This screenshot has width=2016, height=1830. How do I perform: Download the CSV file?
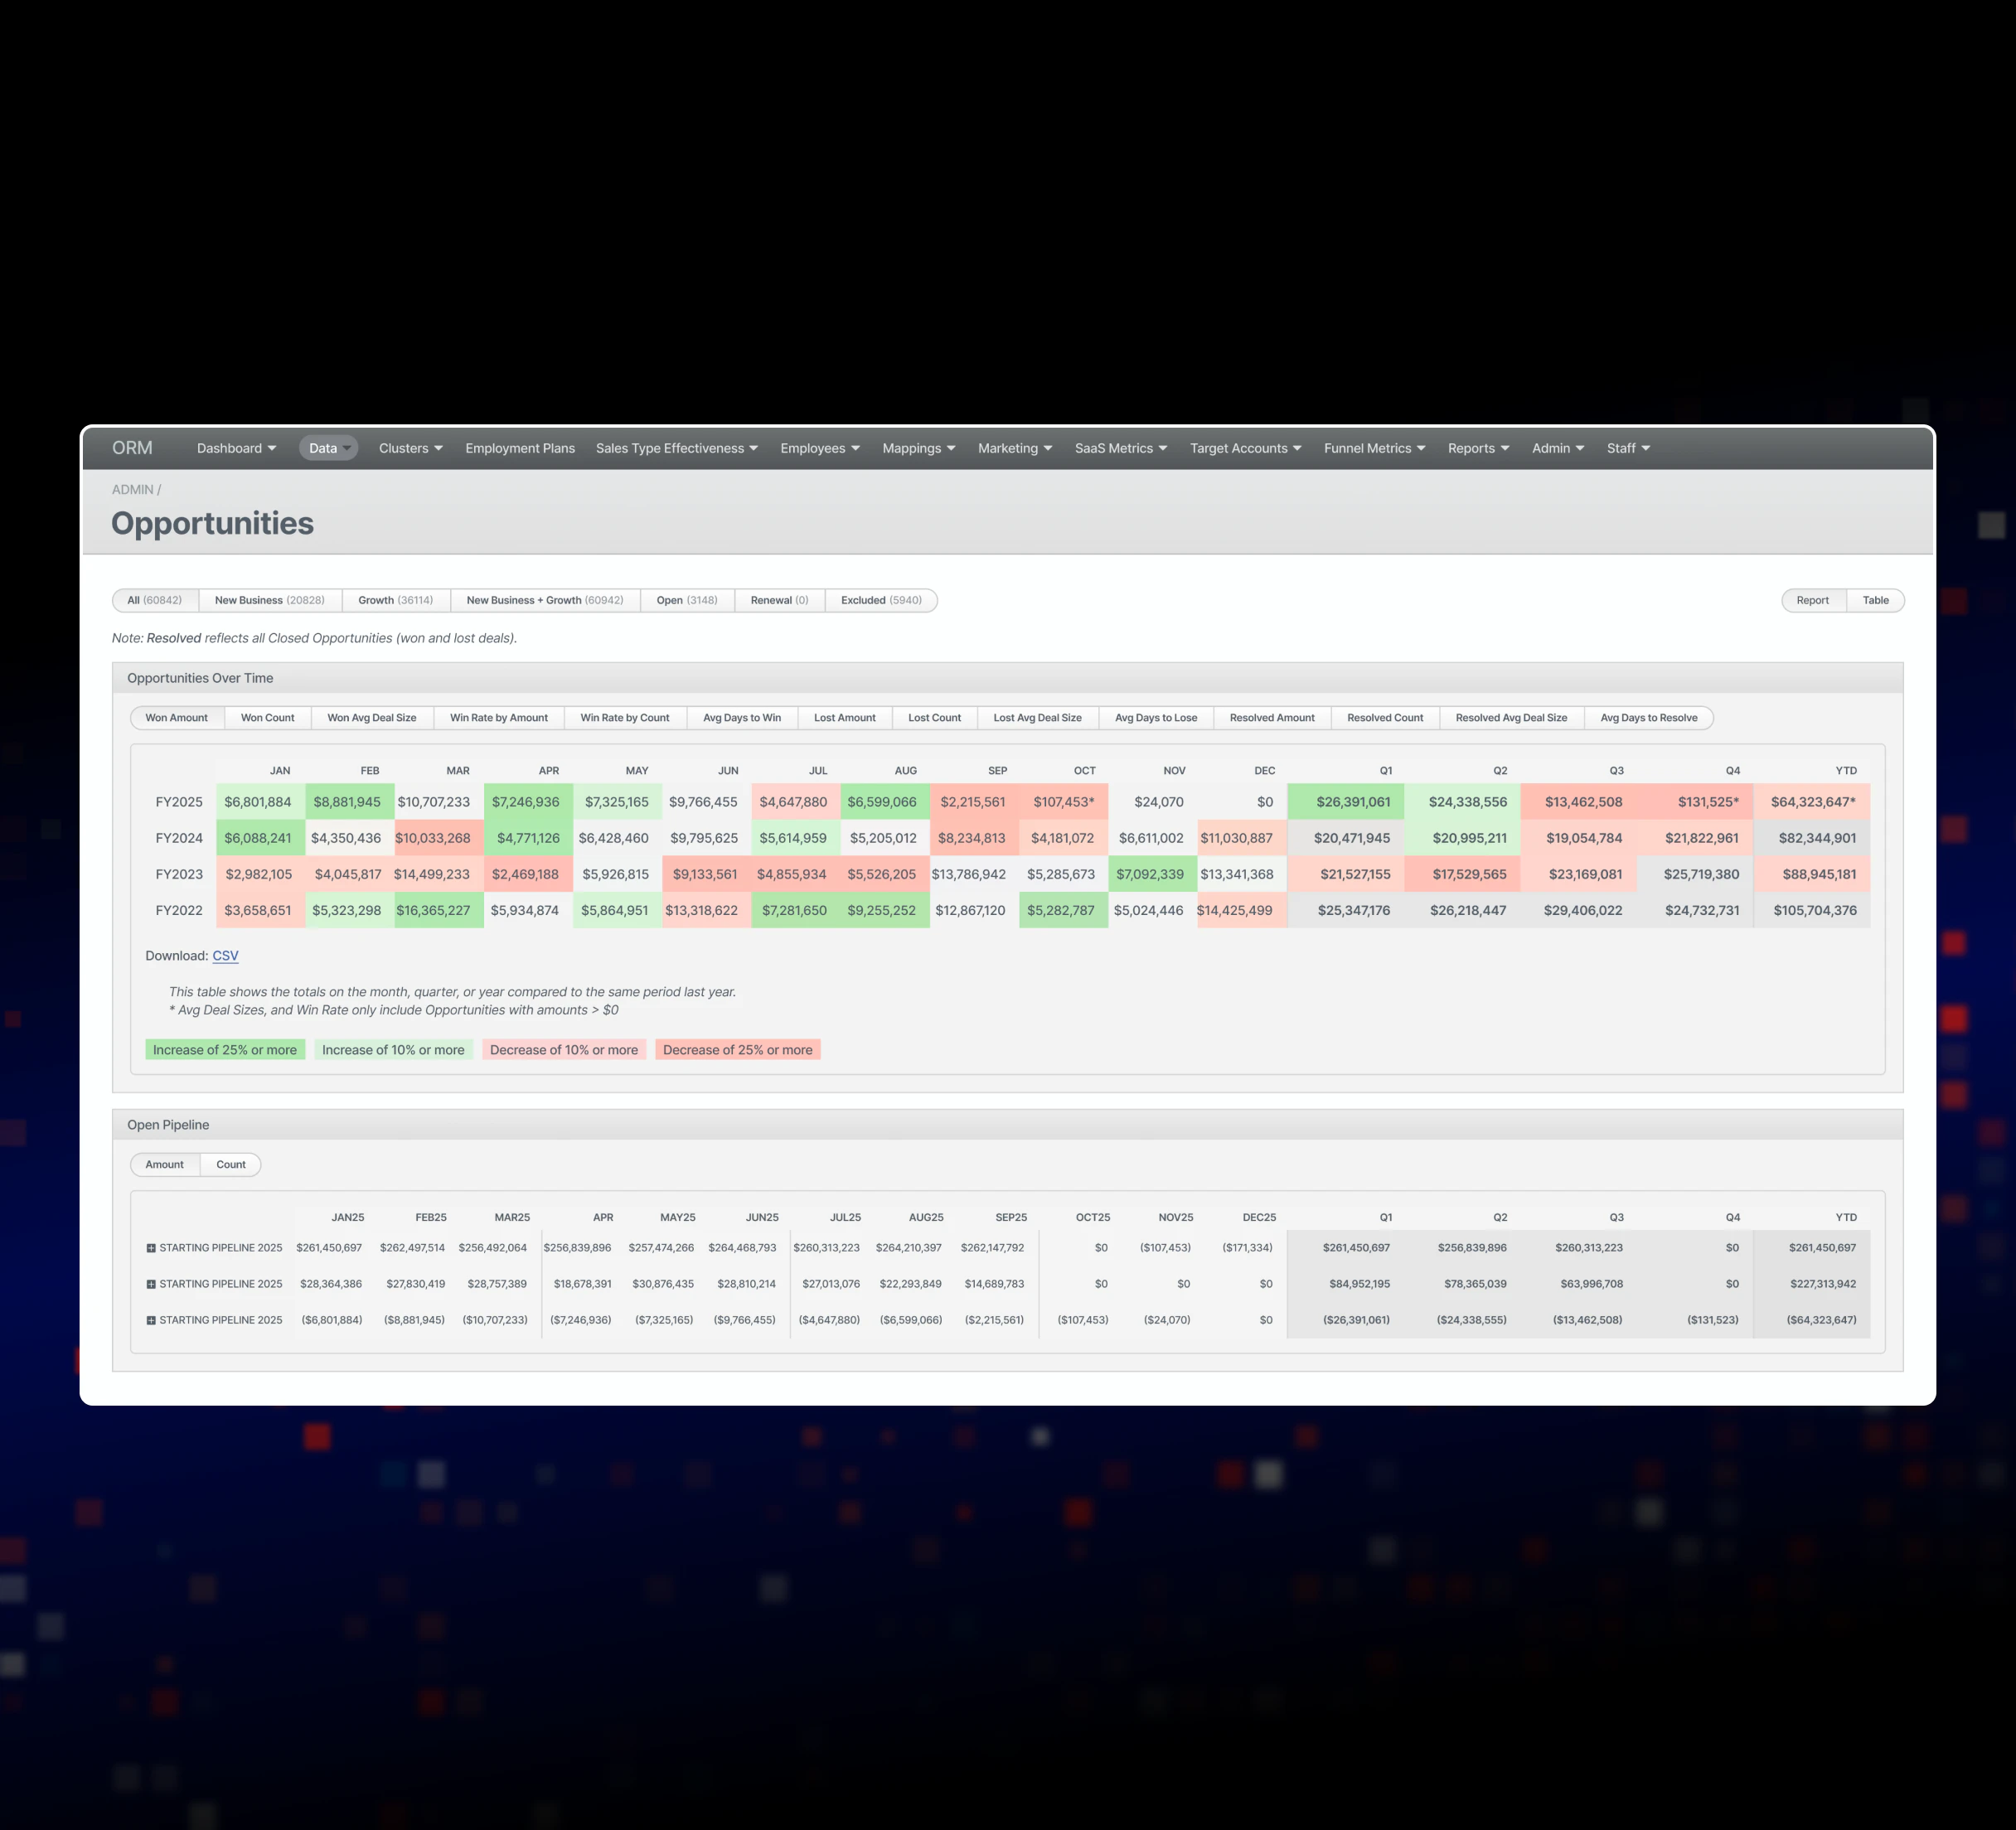[225, 956]
